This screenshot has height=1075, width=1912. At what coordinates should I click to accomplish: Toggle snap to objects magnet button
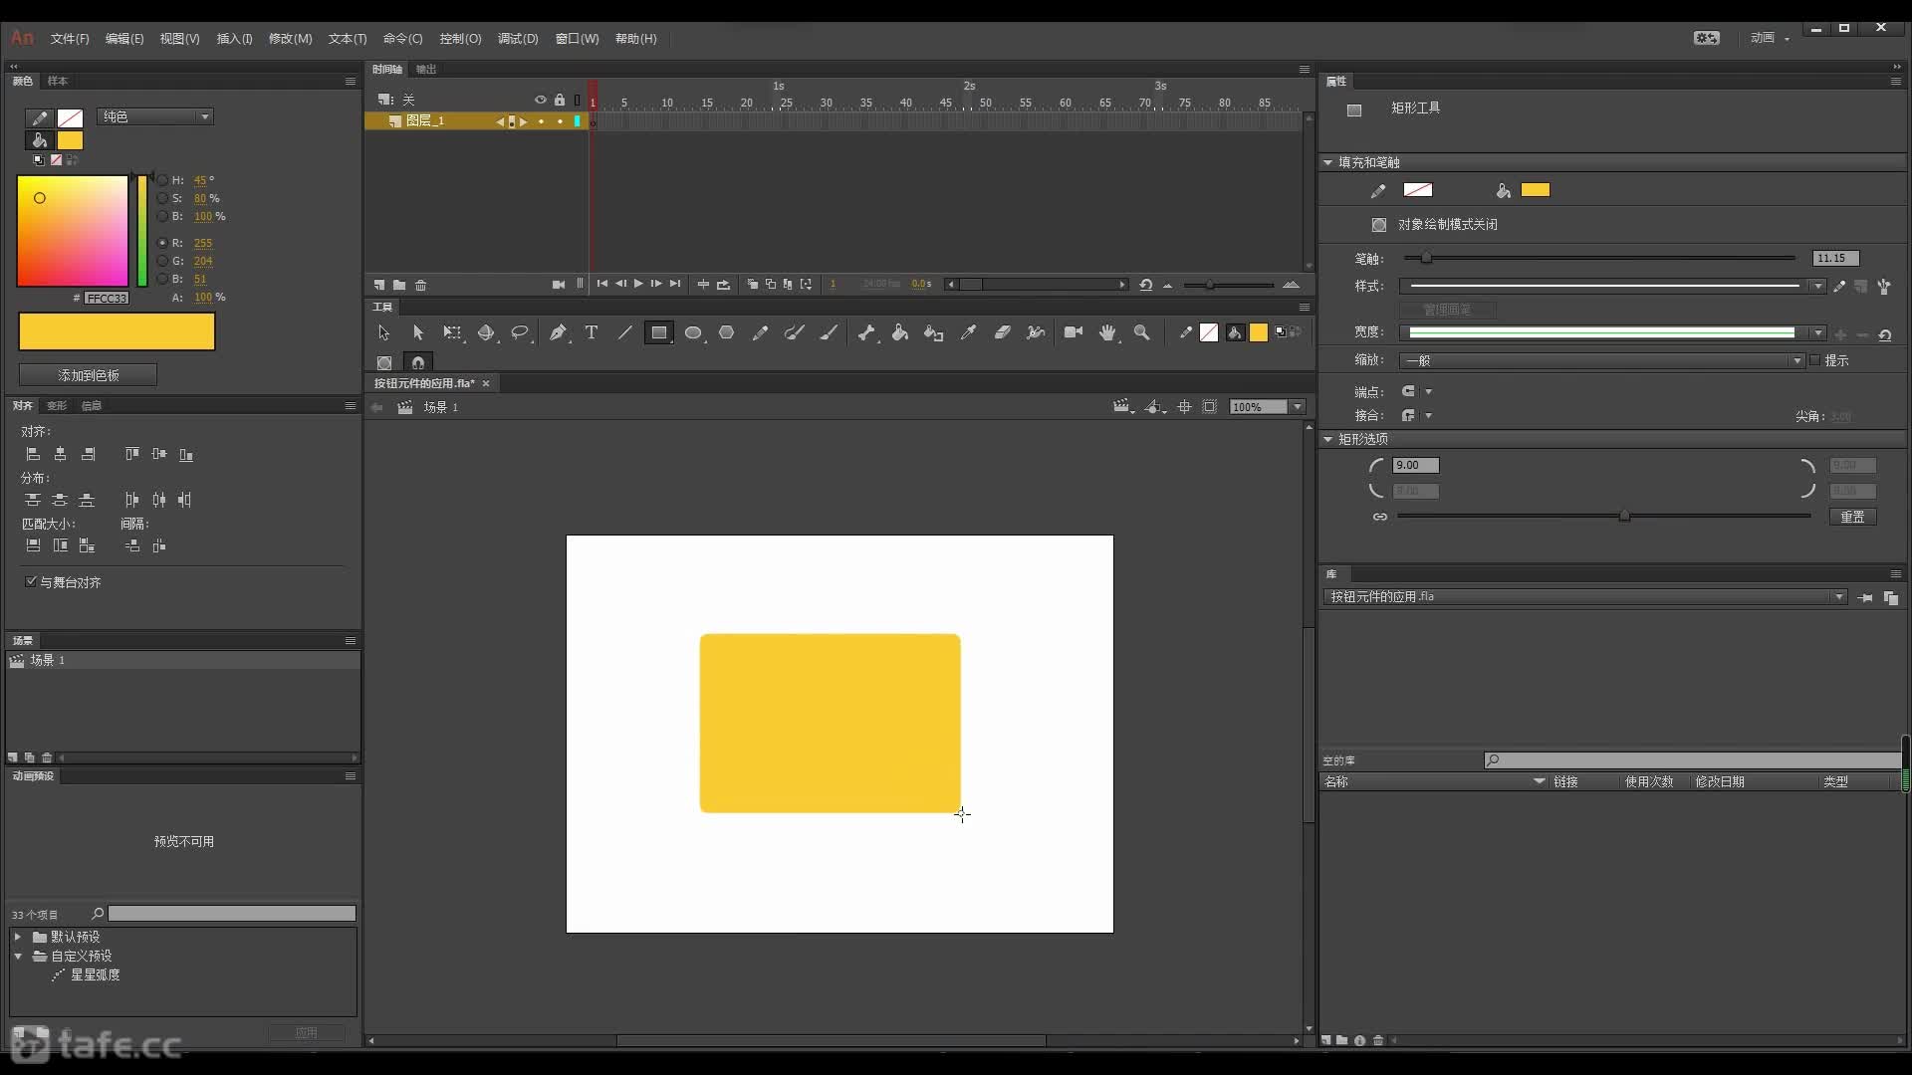[418, 362]
